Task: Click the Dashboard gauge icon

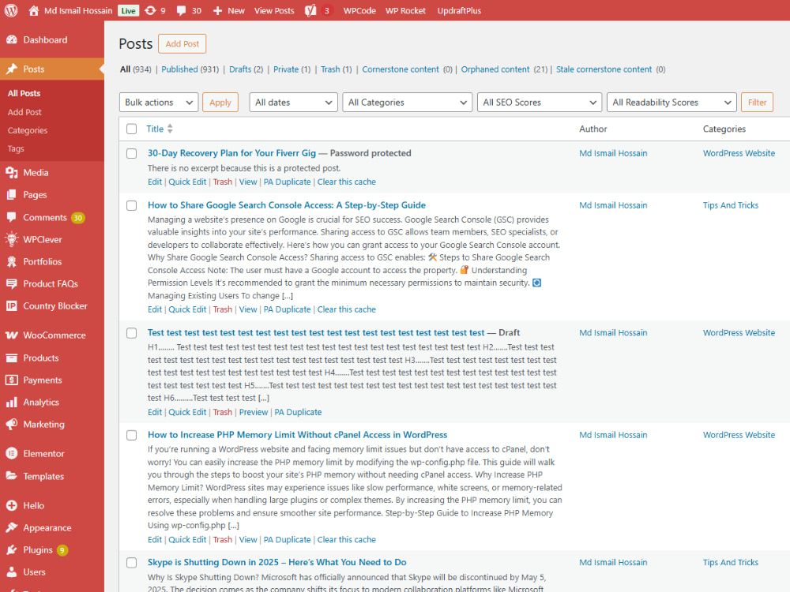Action: pos(12,39)
